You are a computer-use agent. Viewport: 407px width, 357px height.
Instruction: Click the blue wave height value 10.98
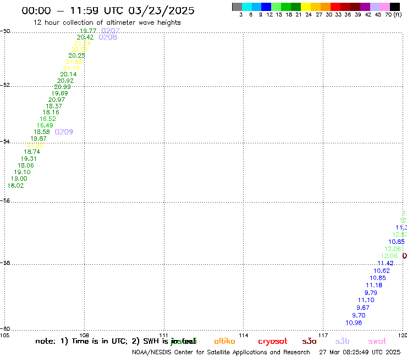point(354,323)
